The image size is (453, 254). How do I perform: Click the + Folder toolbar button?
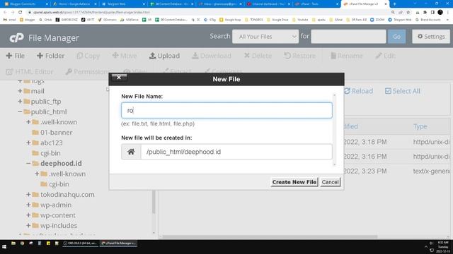[50, 56]
